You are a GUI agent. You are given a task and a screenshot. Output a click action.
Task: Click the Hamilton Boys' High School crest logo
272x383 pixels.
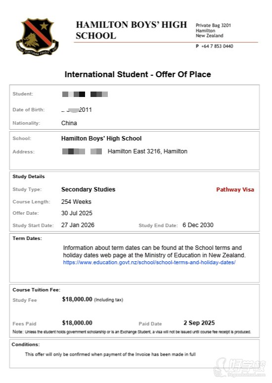(x=38, y=37)
